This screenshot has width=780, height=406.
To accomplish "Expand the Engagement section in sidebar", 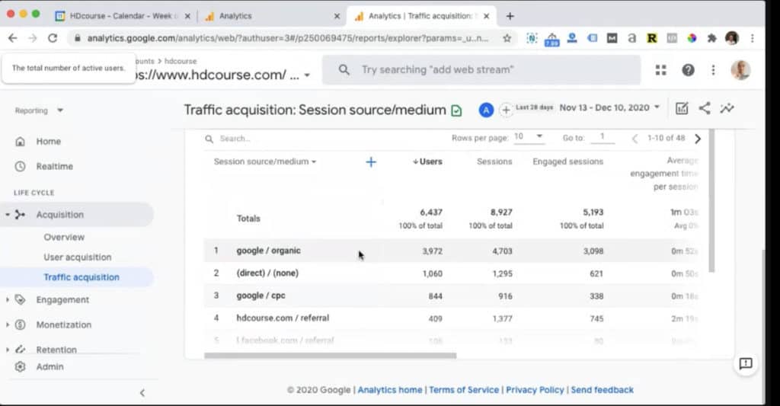I will tap(8, 299).
